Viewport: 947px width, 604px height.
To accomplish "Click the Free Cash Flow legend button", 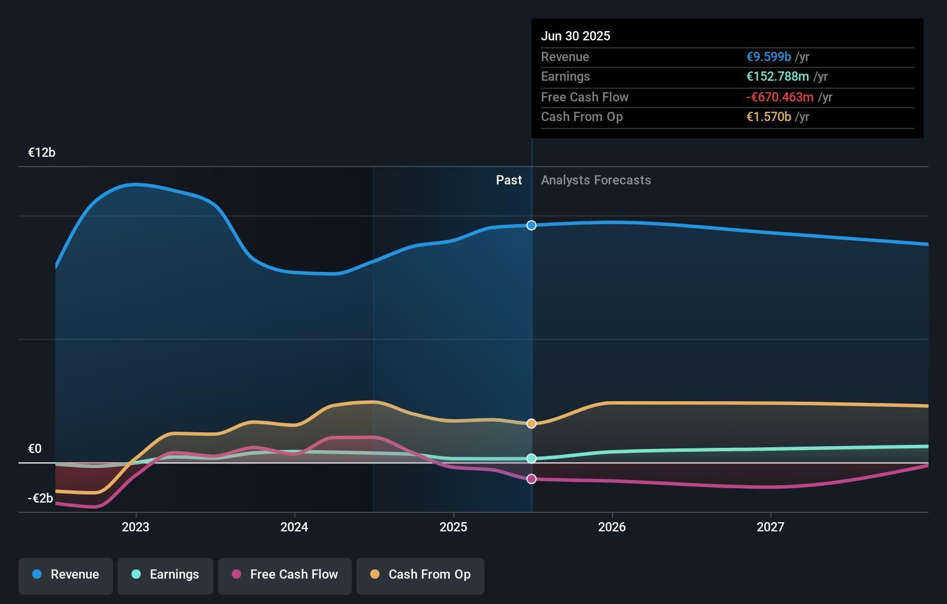I will pyautogui.click(x=285, y=575).
